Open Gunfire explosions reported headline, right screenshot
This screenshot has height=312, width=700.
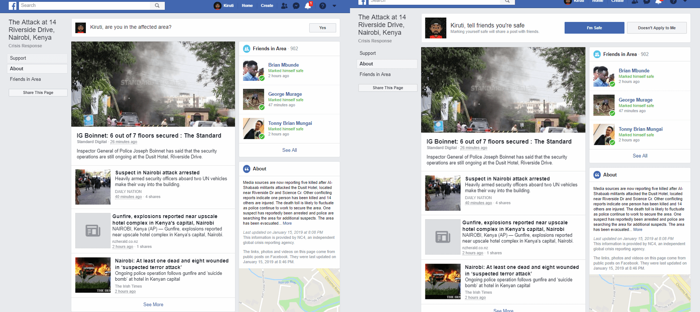click(515, 226)
